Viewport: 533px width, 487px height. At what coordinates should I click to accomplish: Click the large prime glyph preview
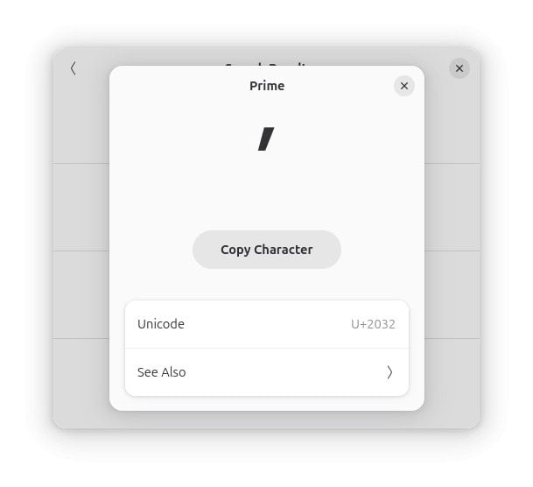click(x=266, y=138)
